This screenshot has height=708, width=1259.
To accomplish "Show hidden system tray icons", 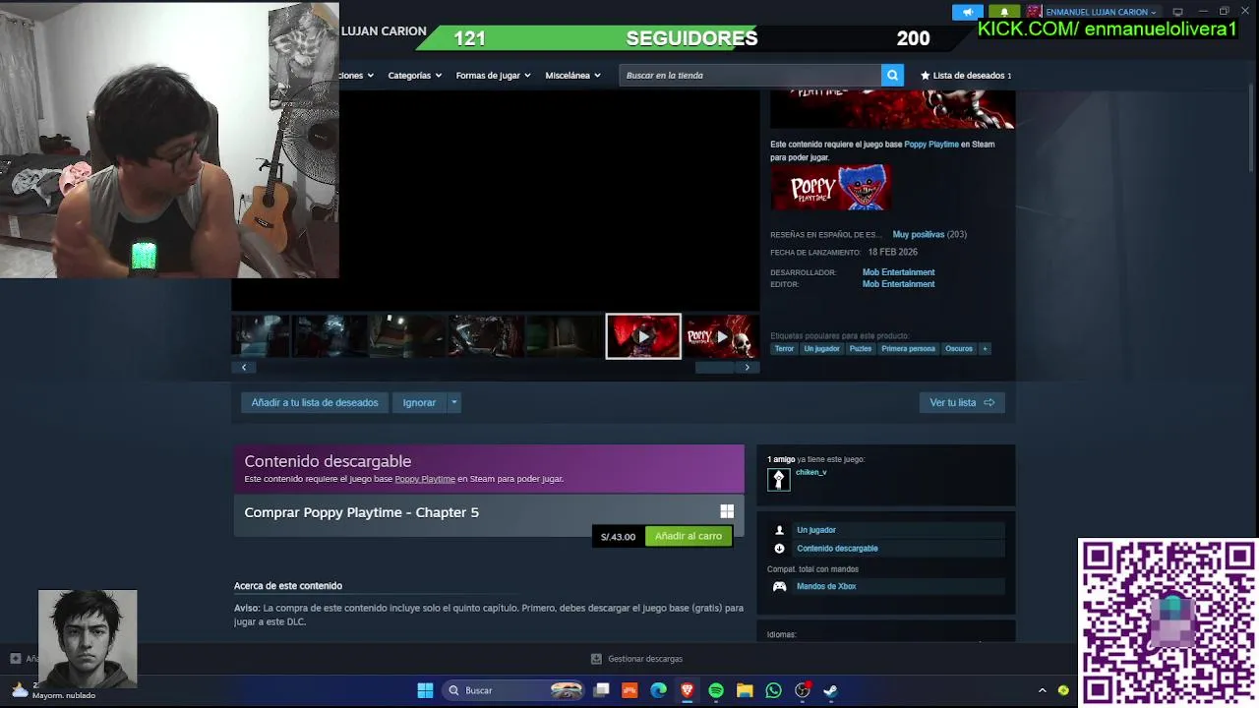I will pos(1043,690).
